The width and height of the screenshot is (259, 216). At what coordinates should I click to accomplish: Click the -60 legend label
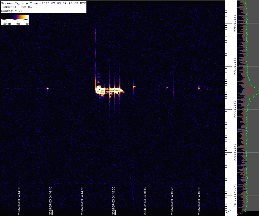(18, 24)
